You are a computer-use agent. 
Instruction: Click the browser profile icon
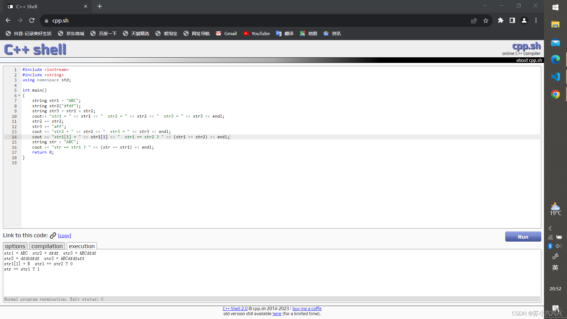pyautogui.click(x=524, y=20)
